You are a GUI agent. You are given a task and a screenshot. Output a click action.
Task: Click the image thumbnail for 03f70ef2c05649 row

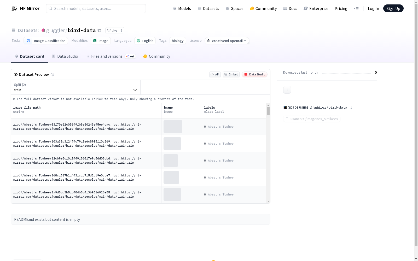point(173,127)
